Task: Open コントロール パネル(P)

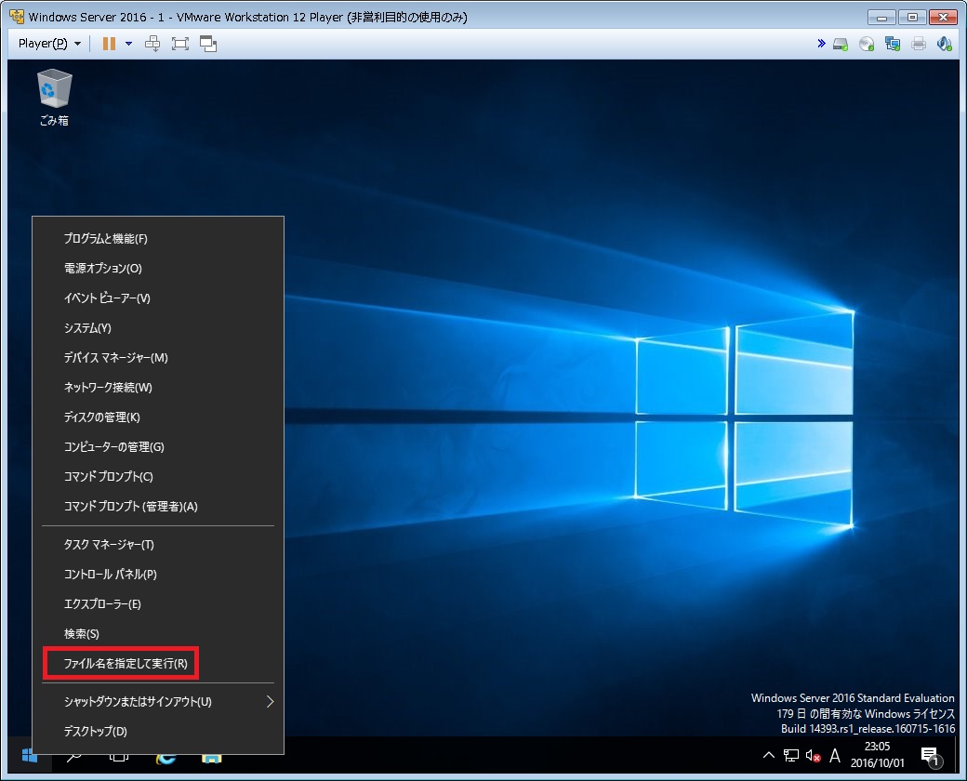Action: [x=158, y=575]
